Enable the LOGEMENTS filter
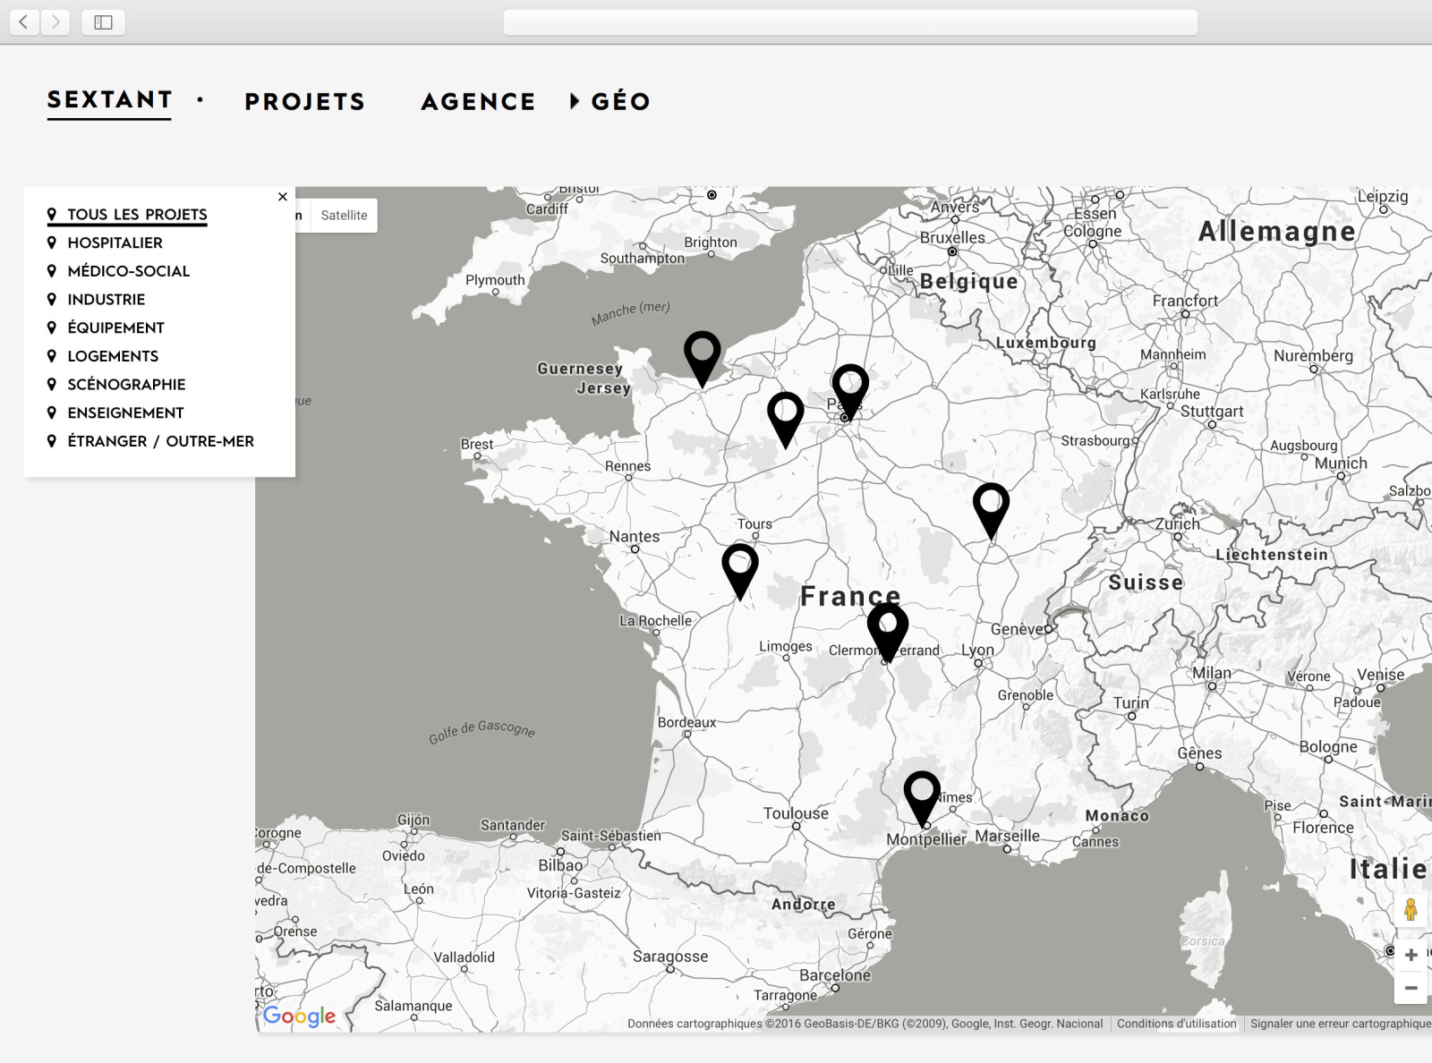The height and width of the screenshot is (1063, 1432). point(113,356)
